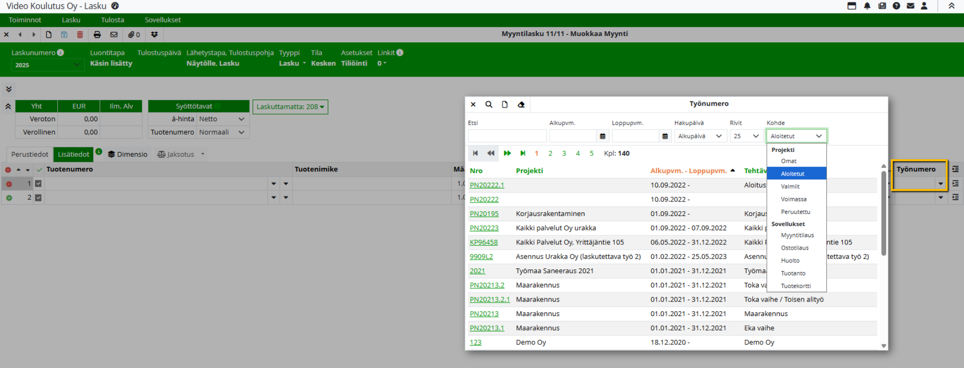The height and width of the screenshot is (368, 964).
Task: Expand the Hakupäivä dropdown
Action: (700, 136)
